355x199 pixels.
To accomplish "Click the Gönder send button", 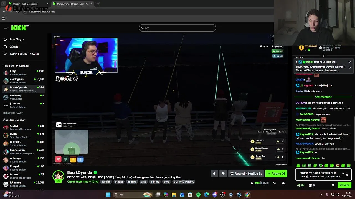I will (x=344, y=185).
